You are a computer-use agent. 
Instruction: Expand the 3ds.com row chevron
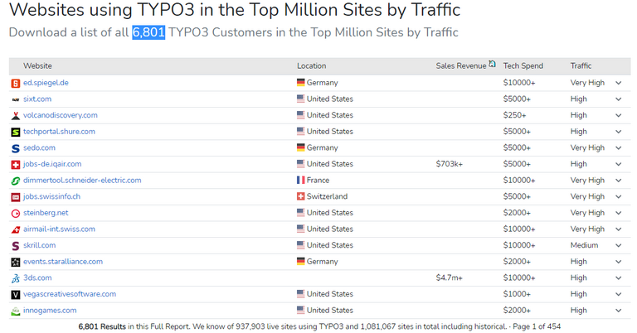pyautogui.click(x=618, y=277)
